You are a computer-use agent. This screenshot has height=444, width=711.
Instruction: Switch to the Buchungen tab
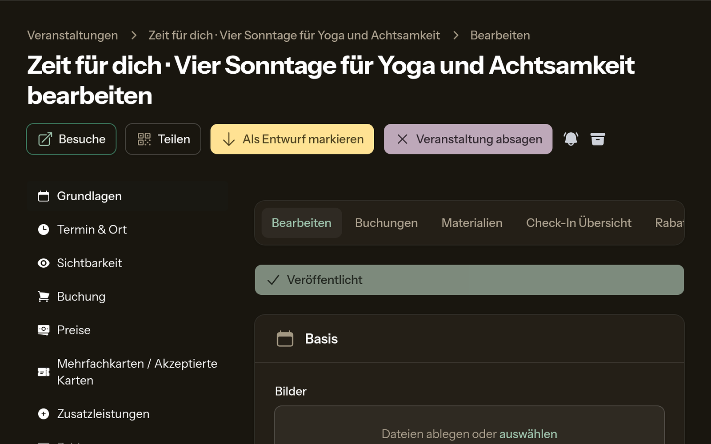(386, 223)
